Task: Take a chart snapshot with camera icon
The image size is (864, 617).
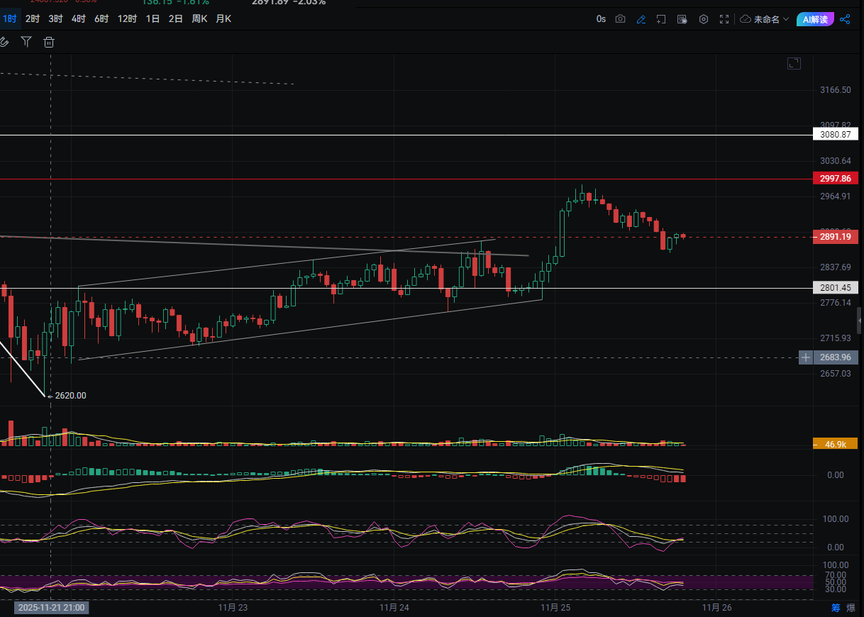Action: tap(621, 19)
